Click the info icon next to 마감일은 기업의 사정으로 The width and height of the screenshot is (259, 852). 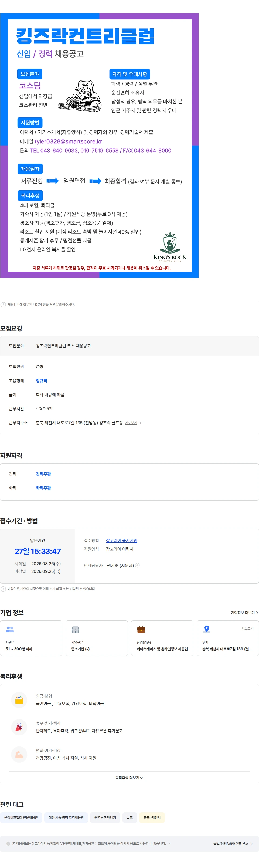pos(3,589)
